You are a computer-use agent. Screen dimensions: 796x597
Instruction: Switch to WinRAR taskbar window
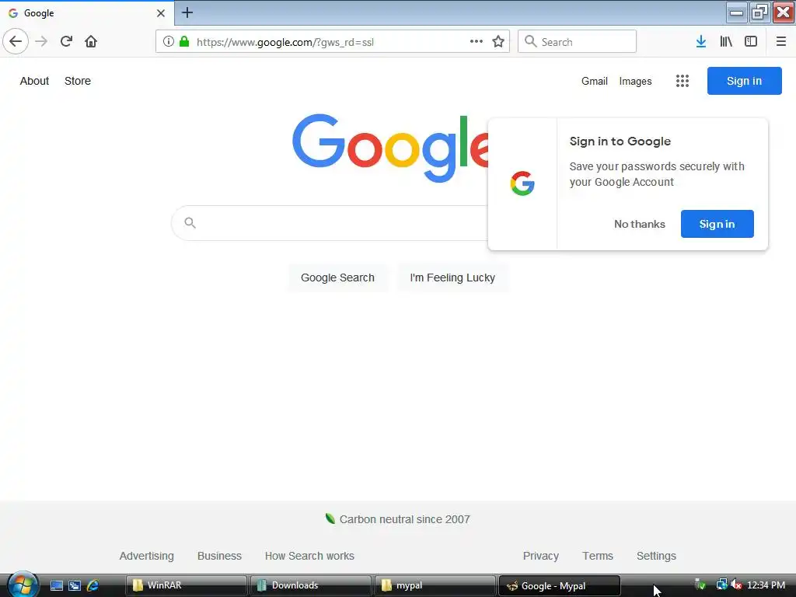pyautogui.click(x=187, y=585)
